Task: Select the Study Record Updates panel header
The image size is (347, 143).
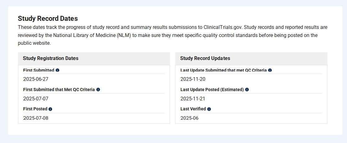Action: 205,58
